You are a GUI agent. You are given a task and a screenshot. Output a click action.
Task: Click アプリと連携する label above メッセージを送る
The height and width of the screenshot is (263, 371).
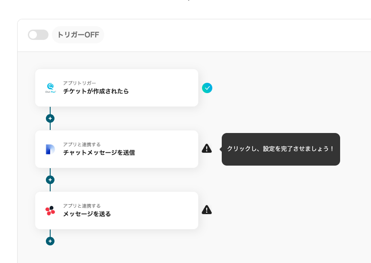pyautogui.click(x=81, y=206)
